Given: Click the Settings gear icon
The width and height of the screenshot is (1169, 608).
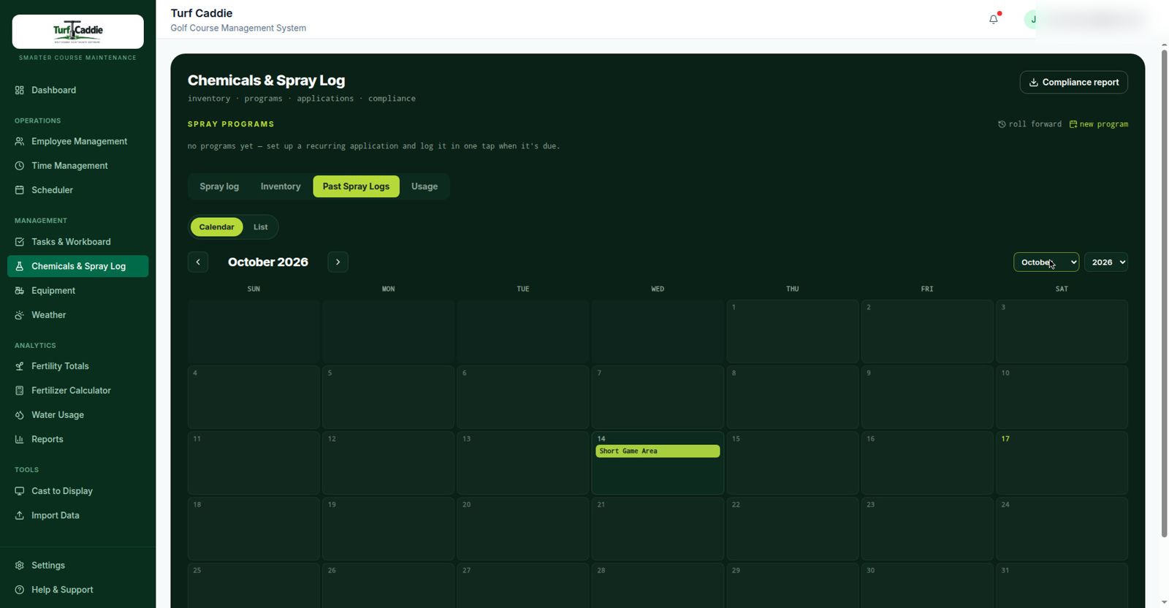Looking at the screenshot, I should pos(20,566).
